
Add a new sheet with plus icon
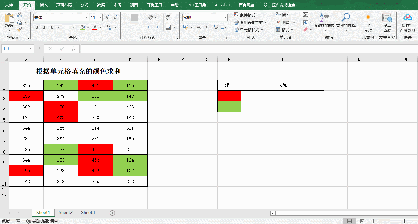[112, 213]
